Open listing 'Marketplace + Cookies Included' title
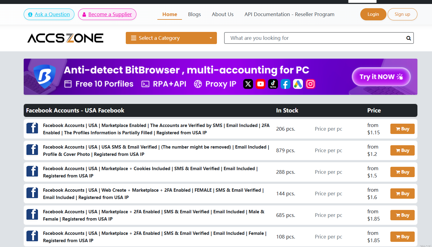The width and height of the screenshot is (432, 247). [x=150, y=172]
